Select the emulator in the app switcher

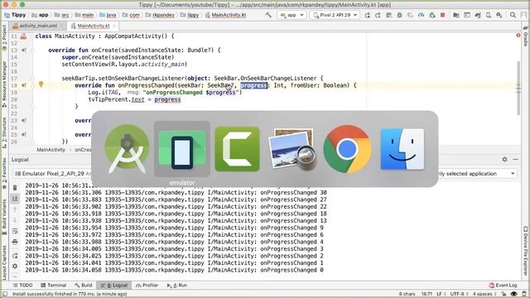tap(182, 149)
